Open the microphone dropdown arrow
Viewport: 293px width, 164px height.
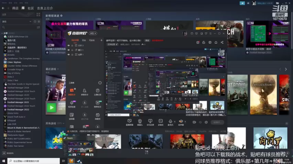tap(175, 122)
